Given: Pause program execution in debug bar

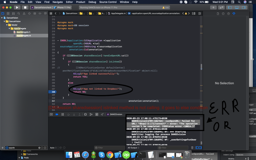Looking at the screenshot, I should pyautogui.click(x=62, y=114).
